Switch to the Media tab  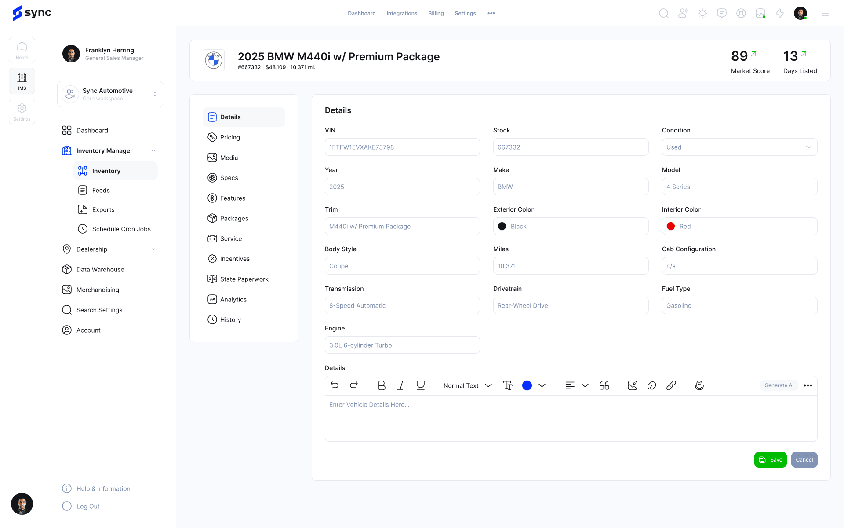point(244,158)
